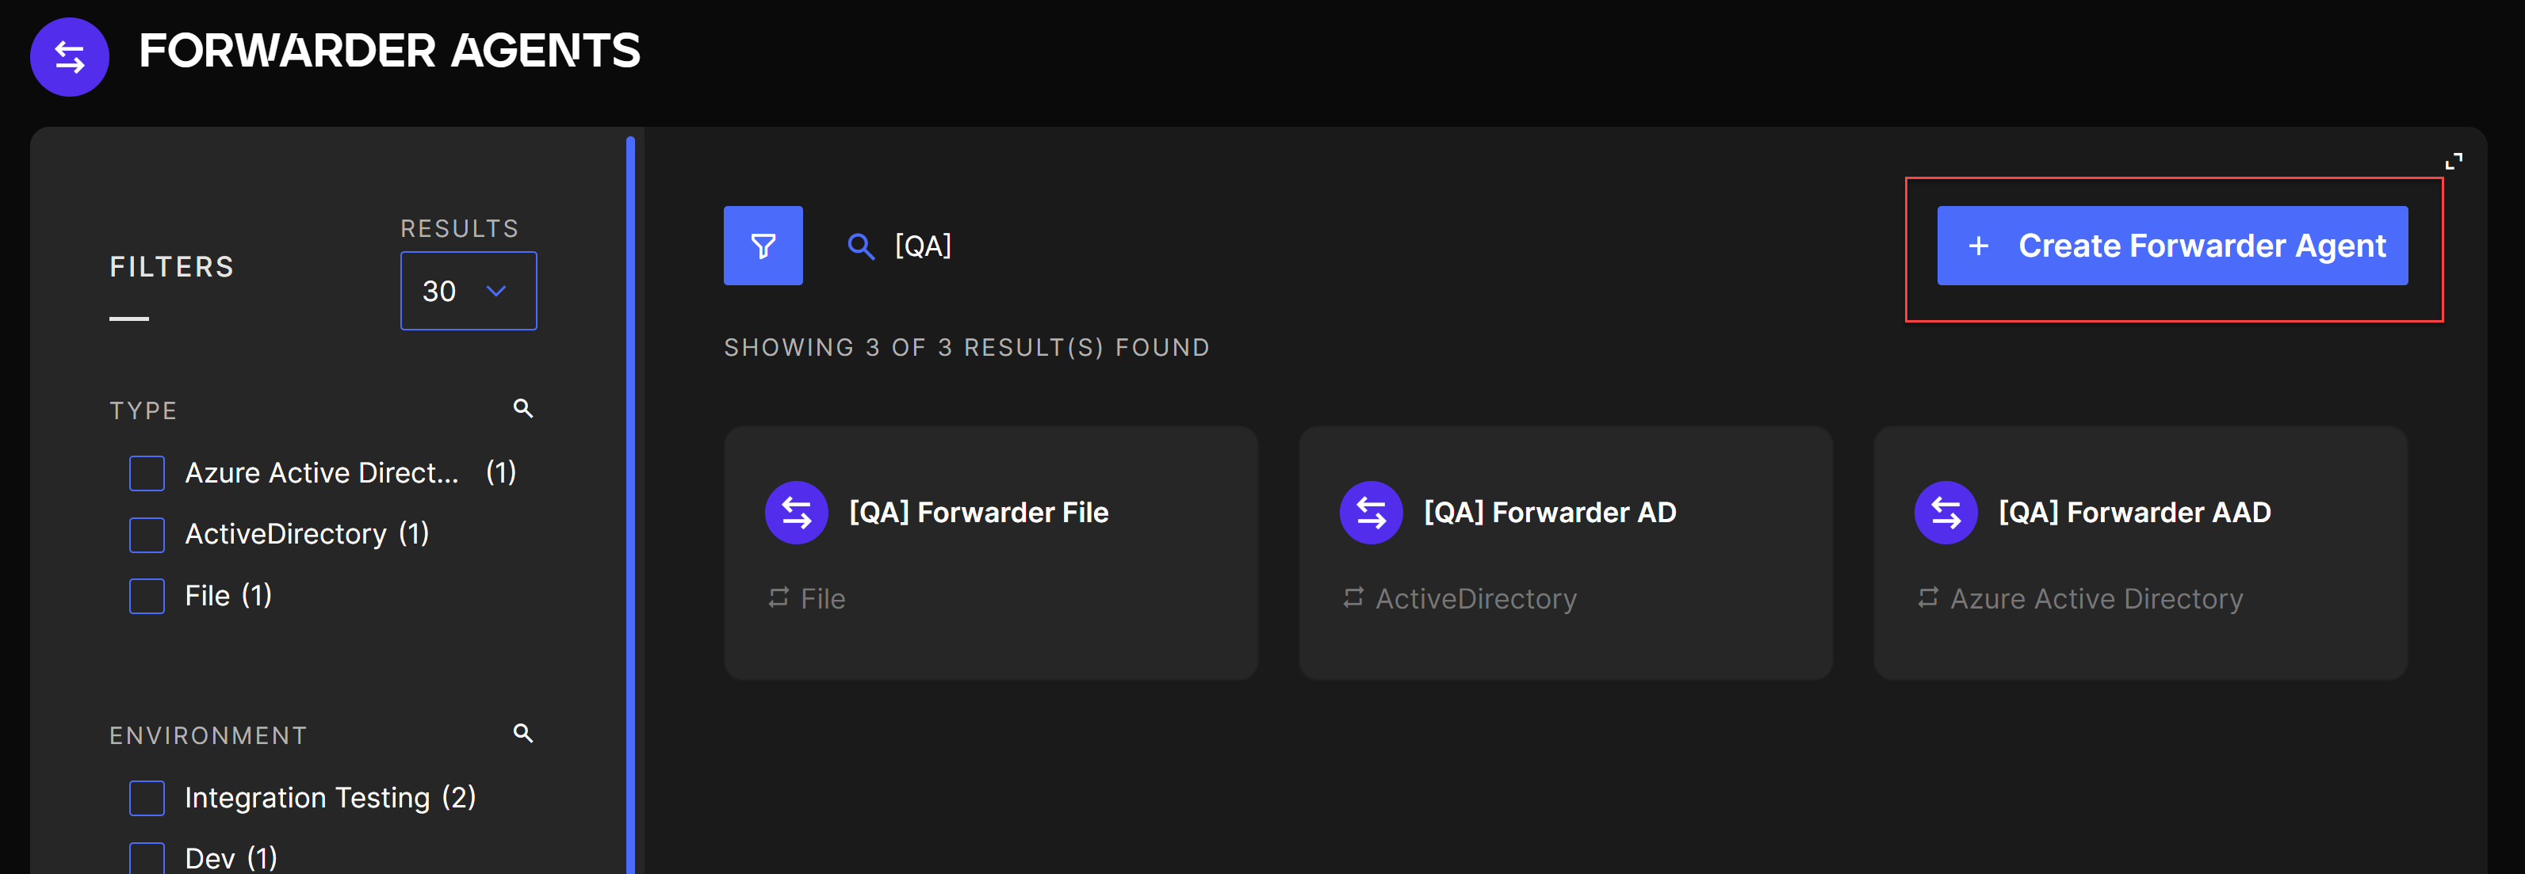Image resolution: width=2525 pixels, height=874 pixels.
Task: Click the expand fullscreen icon
Action: (2454, 162)
